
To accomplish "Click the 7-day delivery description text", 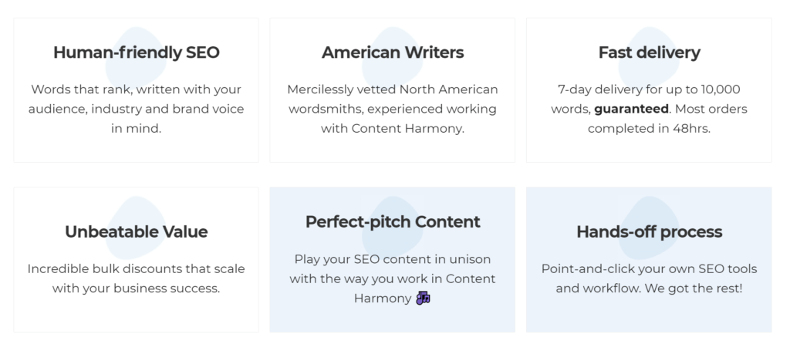I will pyautogui.click(x=649, y=109).
